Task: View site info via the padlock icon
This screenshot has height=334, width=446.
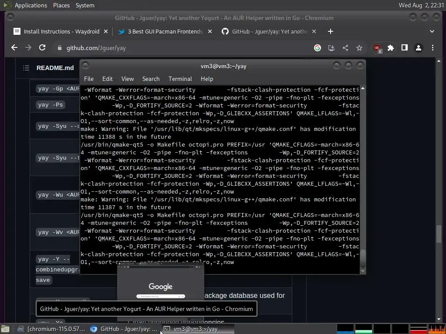Action: (x=59, y=48)
